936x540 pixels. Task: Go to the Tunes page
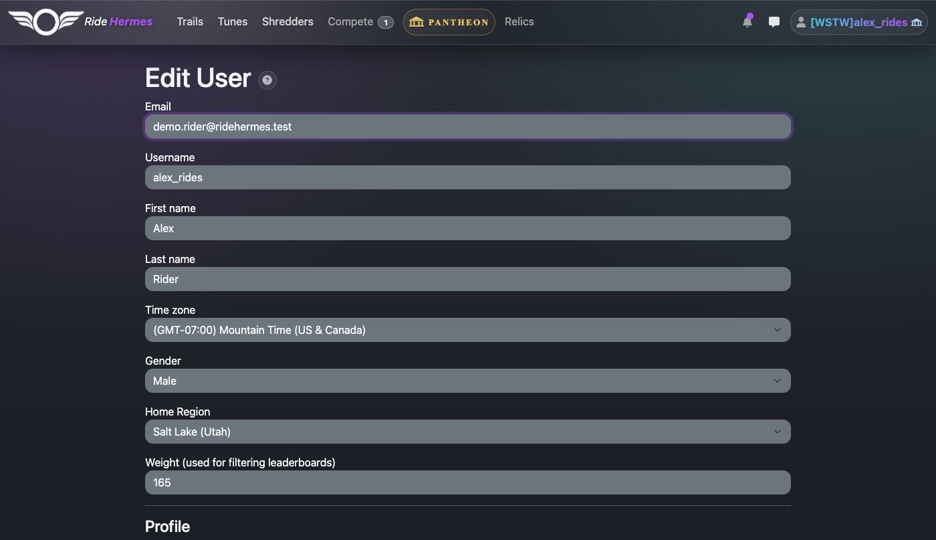pyautogui.click(x=233, y=21)
